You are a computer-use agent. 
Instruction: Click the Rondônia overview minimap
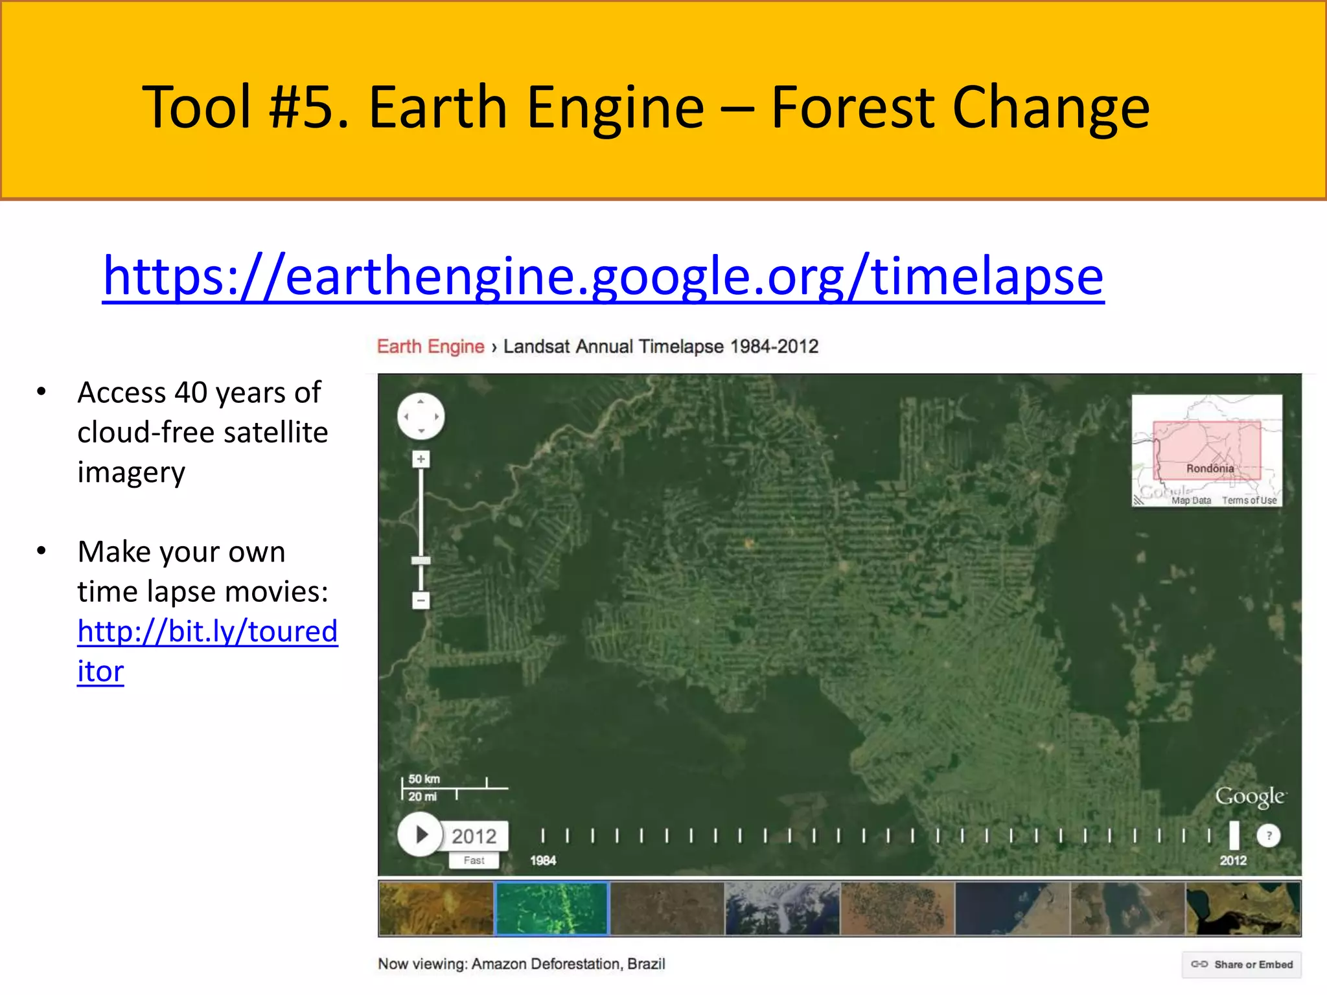click(1207, 450)
